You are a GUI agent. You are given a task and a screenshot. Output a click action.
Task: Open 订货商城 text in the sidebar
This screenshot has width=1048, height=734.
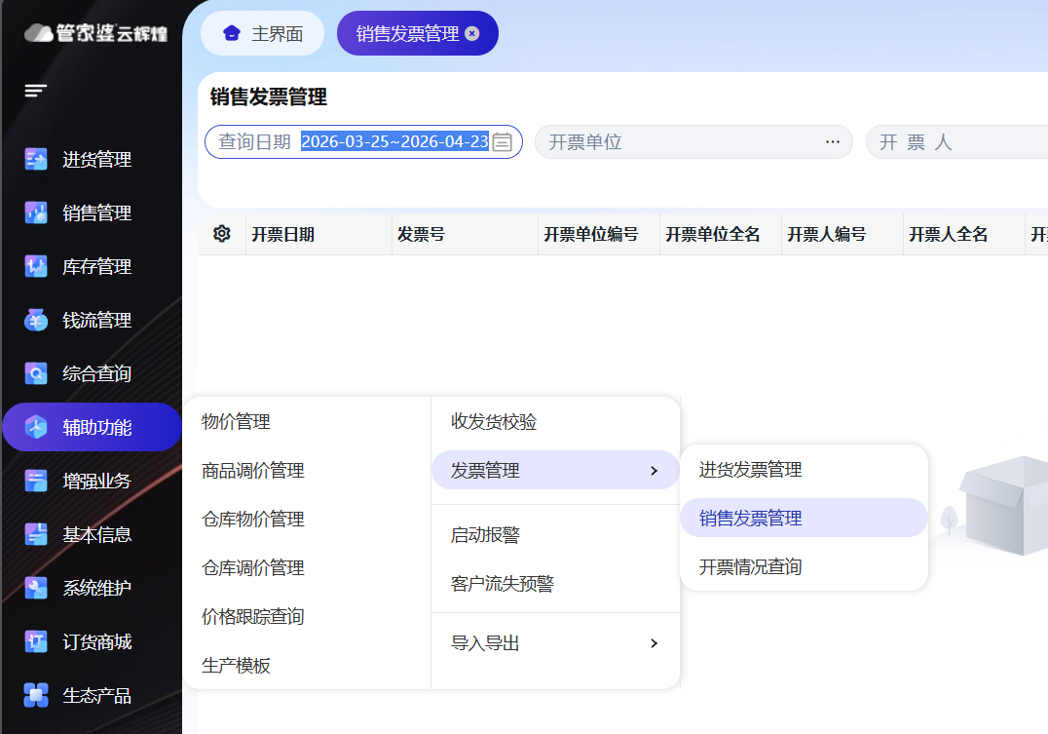click(97, 641)
